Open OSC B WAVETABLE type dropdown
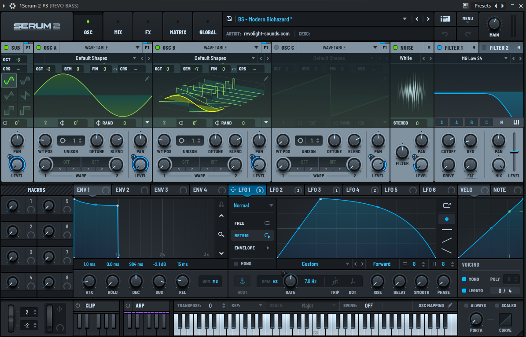Viewport: 526px width, 337px height. click(256, 48)
